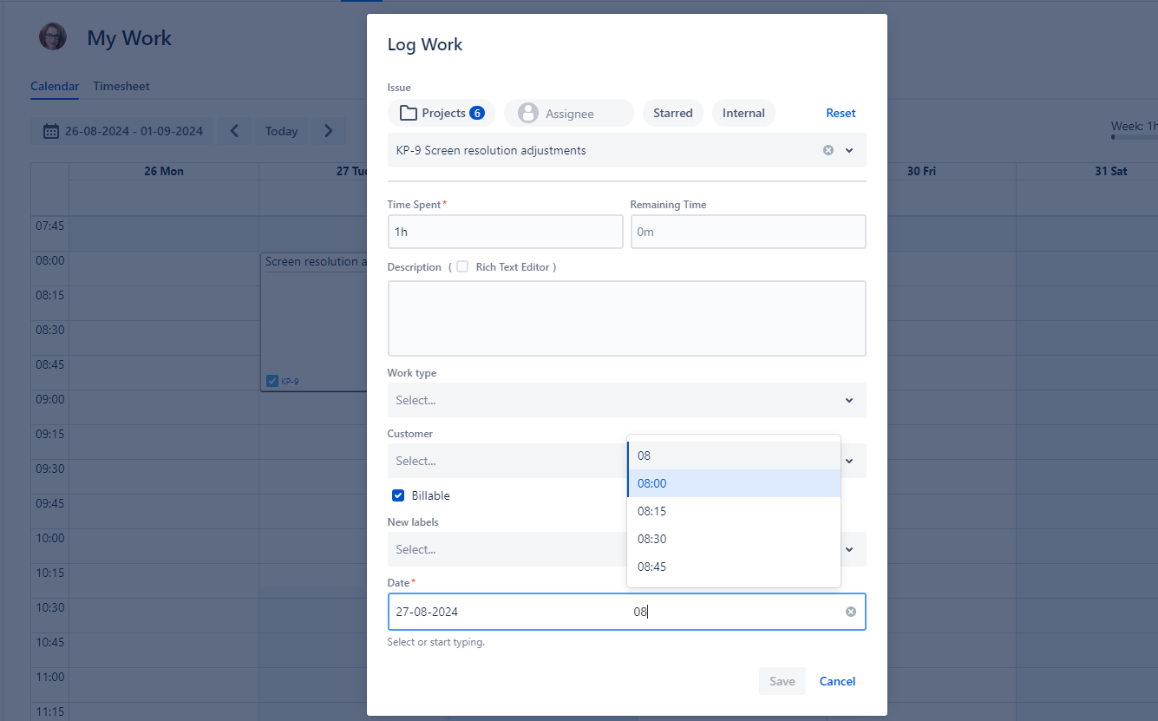The image size is (1158, 721).
Task: Clear the date time field value
Action: coord(850,612)
